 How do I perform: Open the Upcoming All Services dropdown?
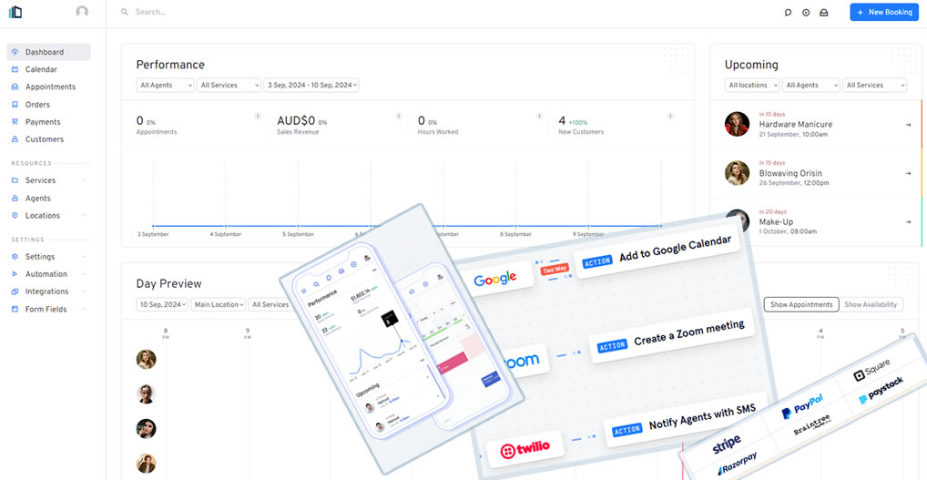[874, 85]
